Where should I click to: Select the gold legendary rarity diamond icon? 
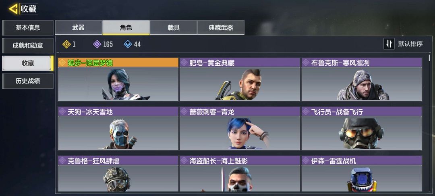pos(66,44)
